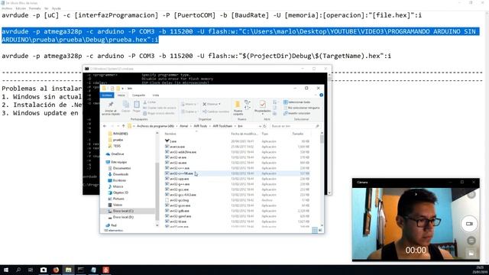Open the Propiedades button

point(262,107)
